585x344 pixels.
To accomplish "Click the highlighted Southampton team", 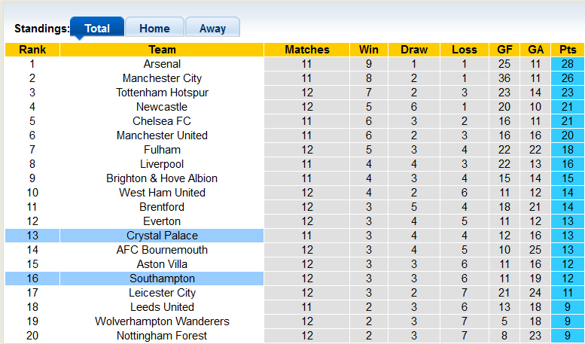I will pos(162,279).
